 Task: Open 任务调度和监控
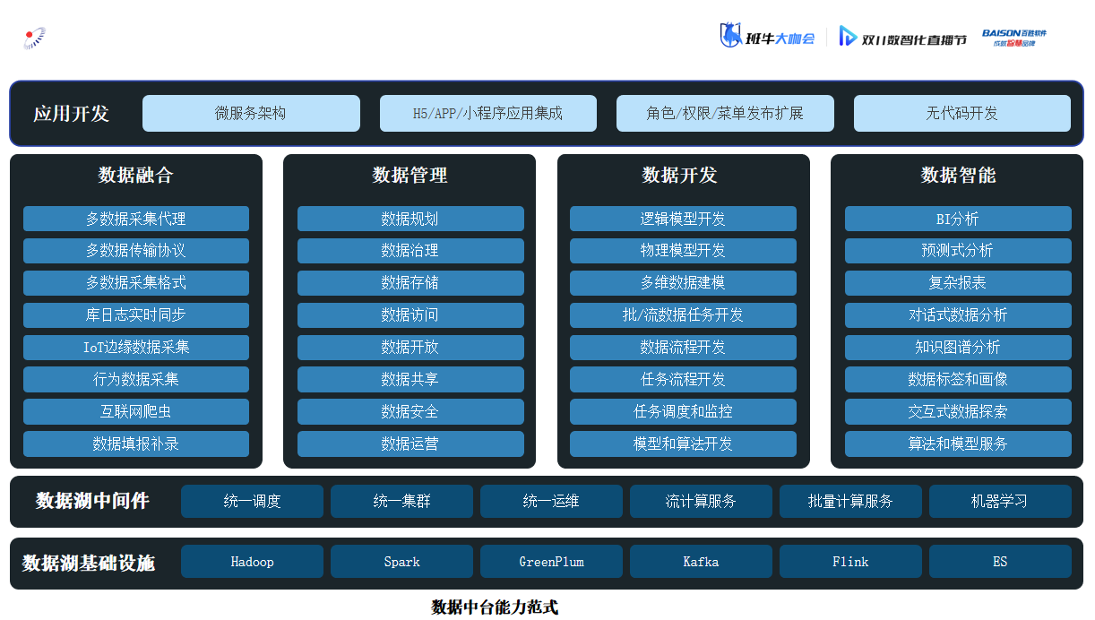pyautogui.click(x=683, y=412)
